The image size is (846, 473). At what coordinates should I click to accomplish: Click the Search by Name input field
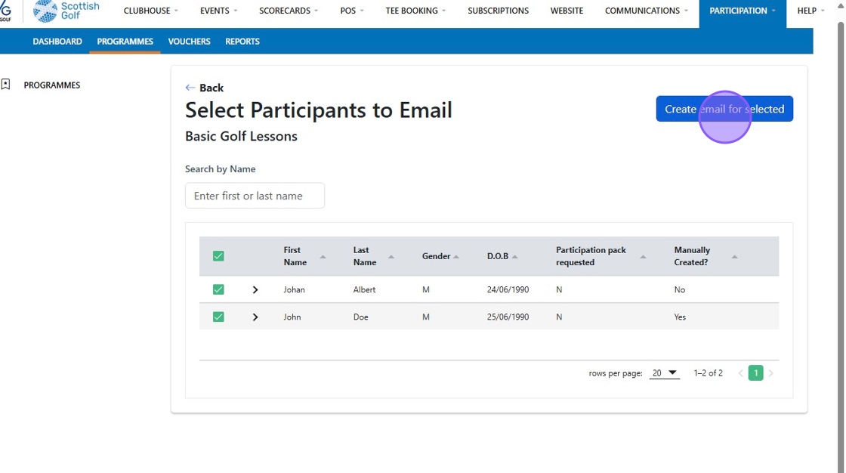click(255, 196)
